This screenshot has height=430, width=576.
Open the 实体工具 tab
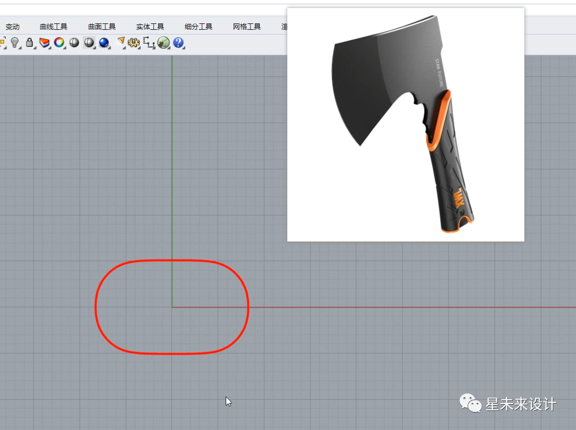[x=150, y=27]
